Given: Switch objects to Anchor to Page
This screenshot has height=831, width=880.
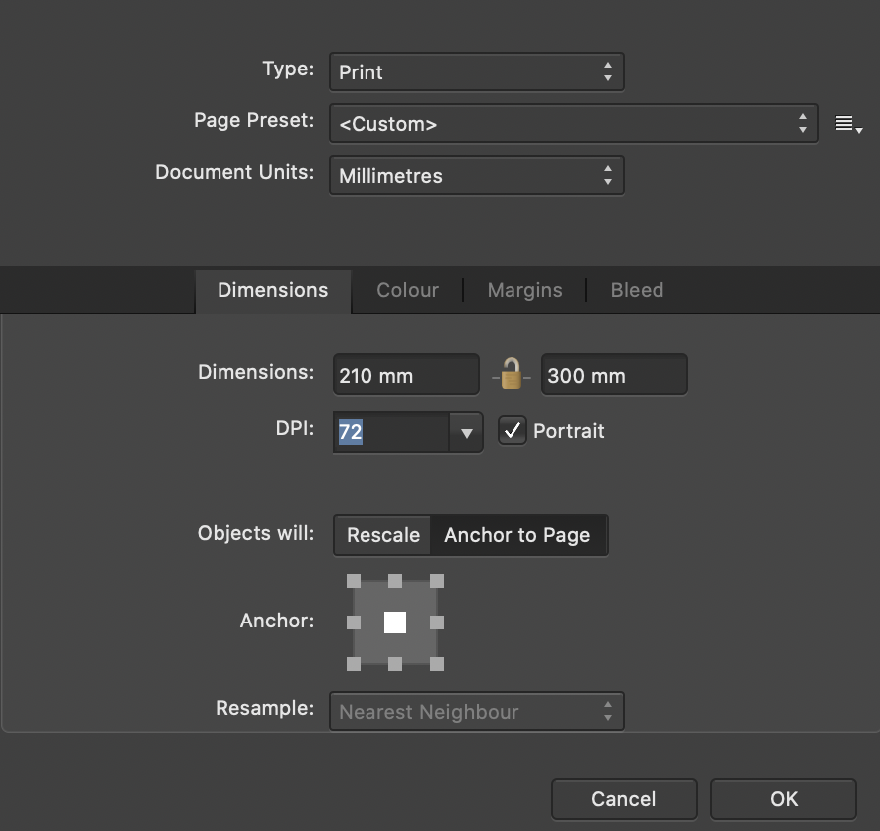Looking at the screenshot, I should (517, 535).
